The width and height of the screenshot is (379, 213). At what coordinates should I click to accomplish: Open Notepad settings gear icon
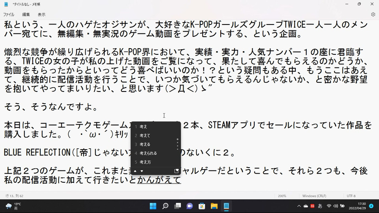click(x=373, y=15)
